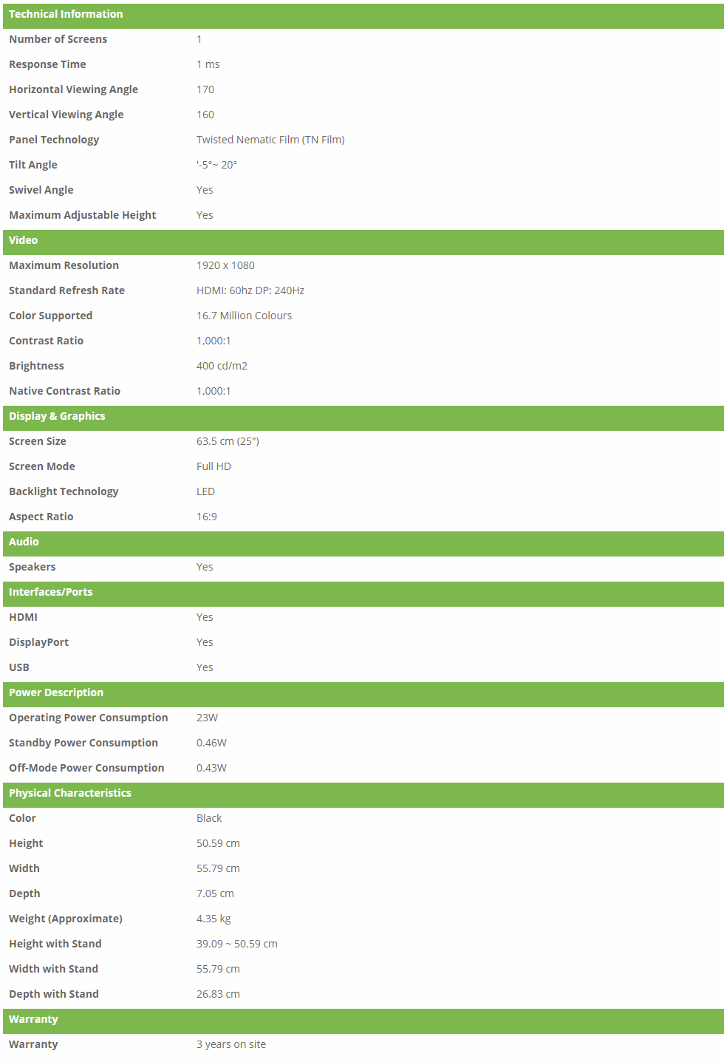Click the Maximum Resolution 1920 x 1080 value
Image resolution: width=724 pixels, height=1062 pixels.
(225, 265)
